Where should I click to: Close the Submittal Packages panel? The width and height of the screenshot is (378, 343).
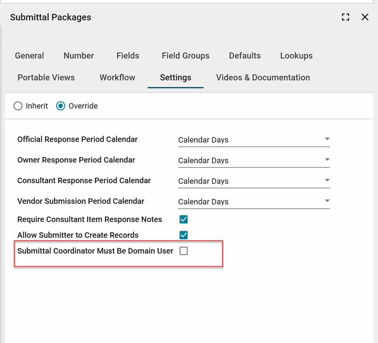pos(365,17)
